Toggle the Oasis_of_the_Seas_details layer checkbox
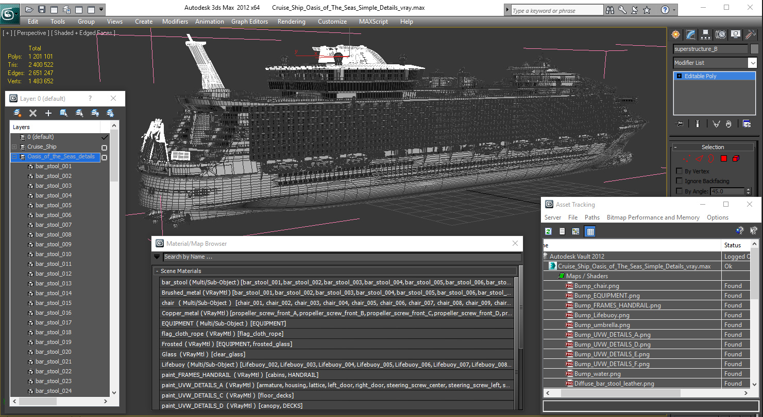The height and width of the screenshot is (417, 763). click(x=104, y=157)
